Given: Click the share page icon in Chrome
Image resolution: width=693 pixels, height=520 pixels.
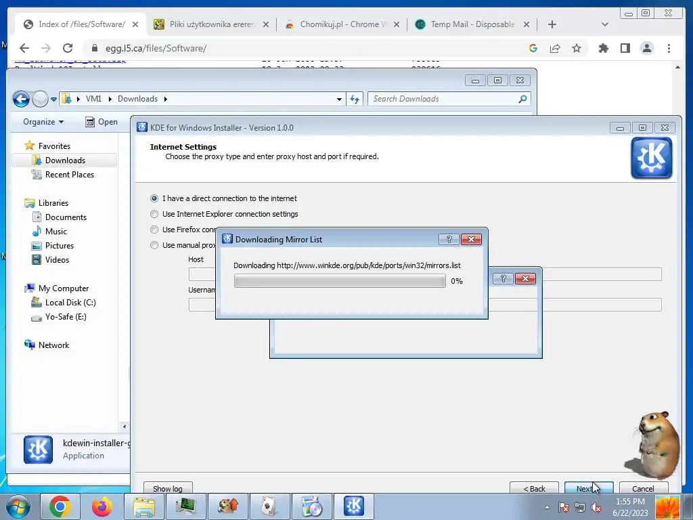Looking at the screenshot, I should 555,48.
